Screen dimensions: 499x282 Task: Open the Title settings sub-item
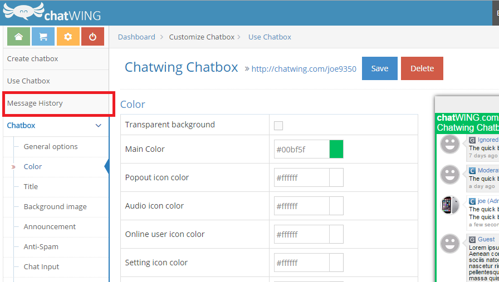point(31,187)
